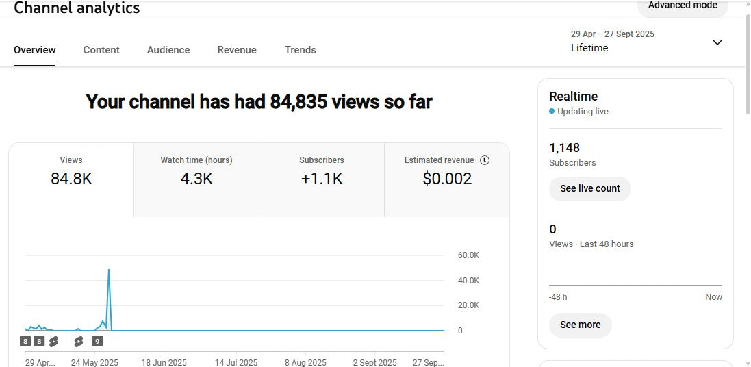Click the clock icon beside Estimated revenue
The image size is (751, 367).
[485, 160]
